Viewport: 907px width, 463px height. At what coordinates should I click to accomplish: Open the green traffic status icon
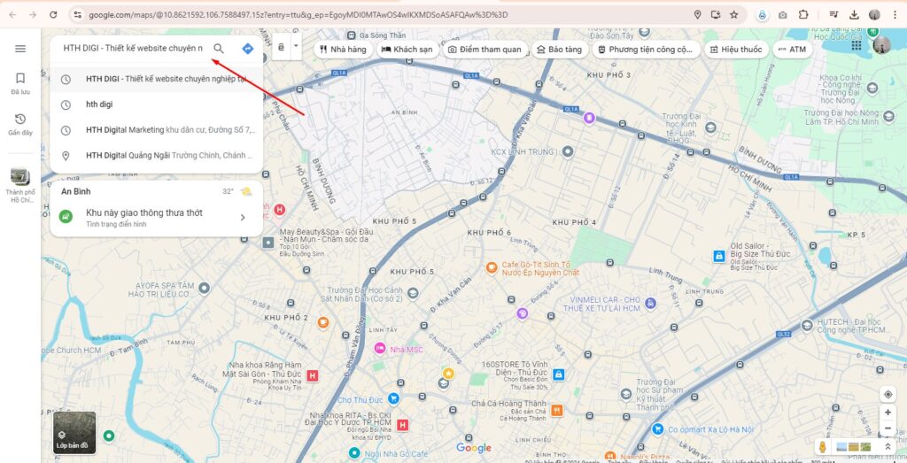66,217
